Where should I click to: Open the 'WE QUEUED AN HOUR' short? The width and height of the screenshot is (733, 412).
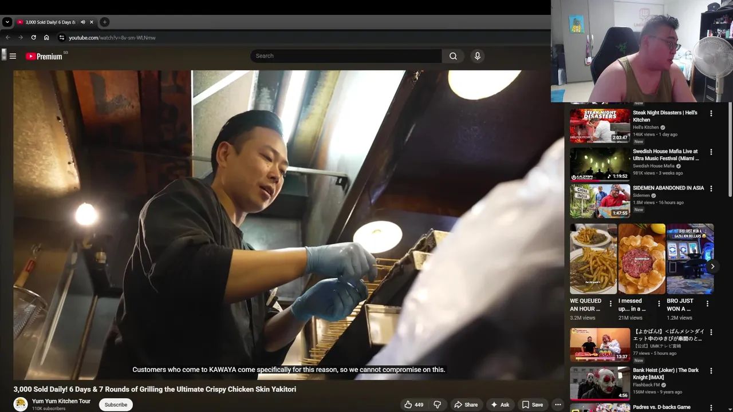[593, 259]
